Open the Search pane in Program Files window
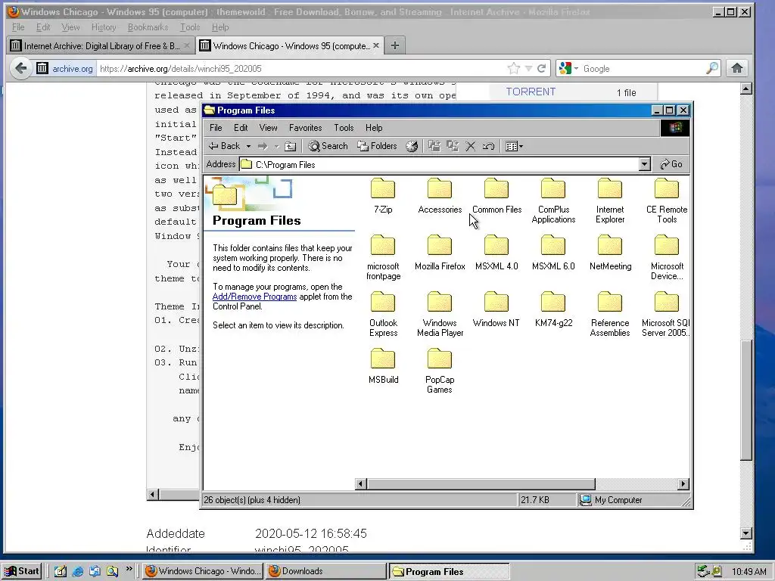This screenshot has height=581, width=775. tap(328, 146)
